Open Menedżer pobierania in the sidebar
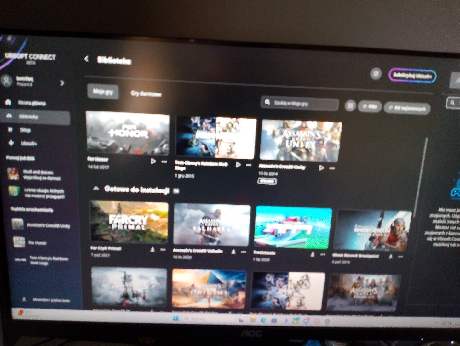 [x=46, y=300]
